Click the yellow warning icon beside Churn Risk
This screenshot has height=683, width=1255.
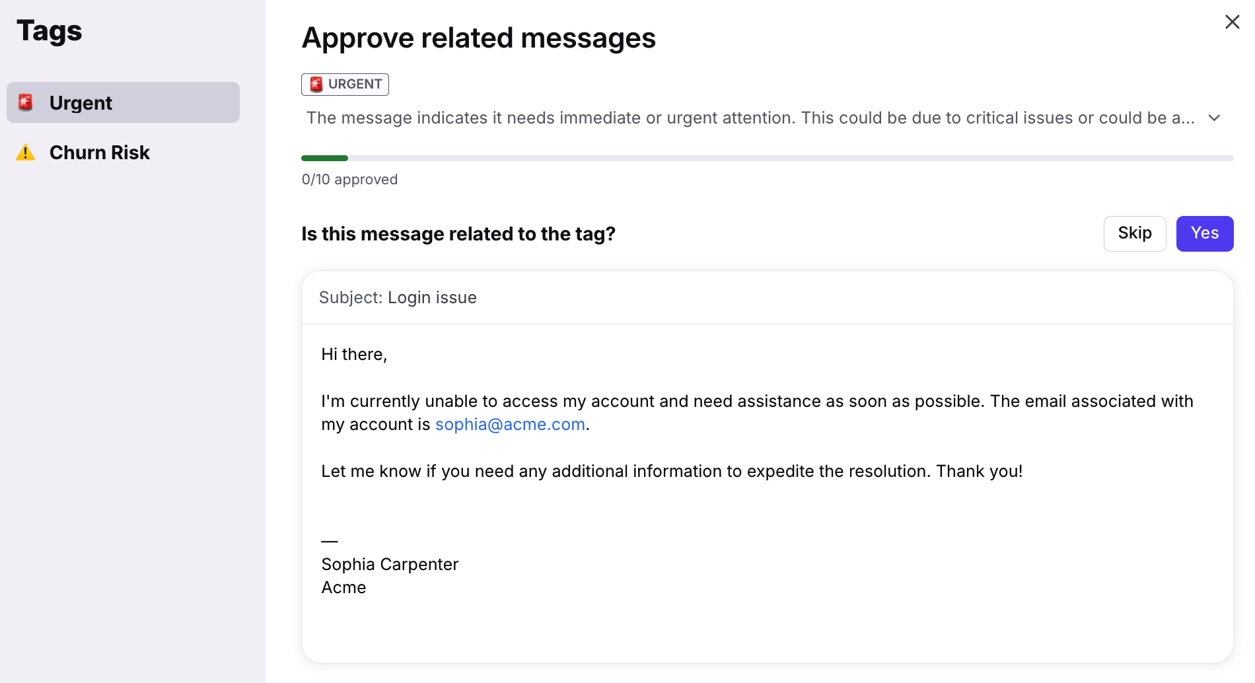coord(25,153)
